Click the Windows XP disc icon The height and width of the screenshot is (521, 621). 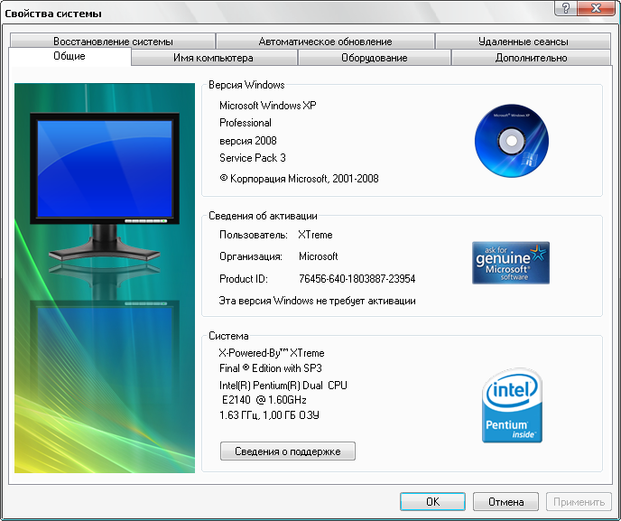511,141
